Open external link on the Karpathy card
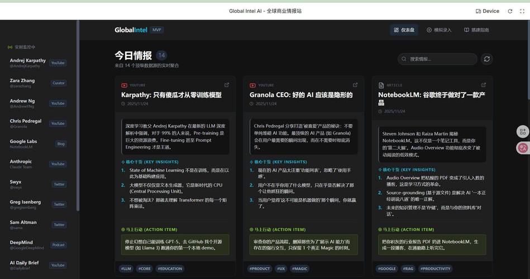The height and width of the screenshot is (279, 530). [227, 85]
